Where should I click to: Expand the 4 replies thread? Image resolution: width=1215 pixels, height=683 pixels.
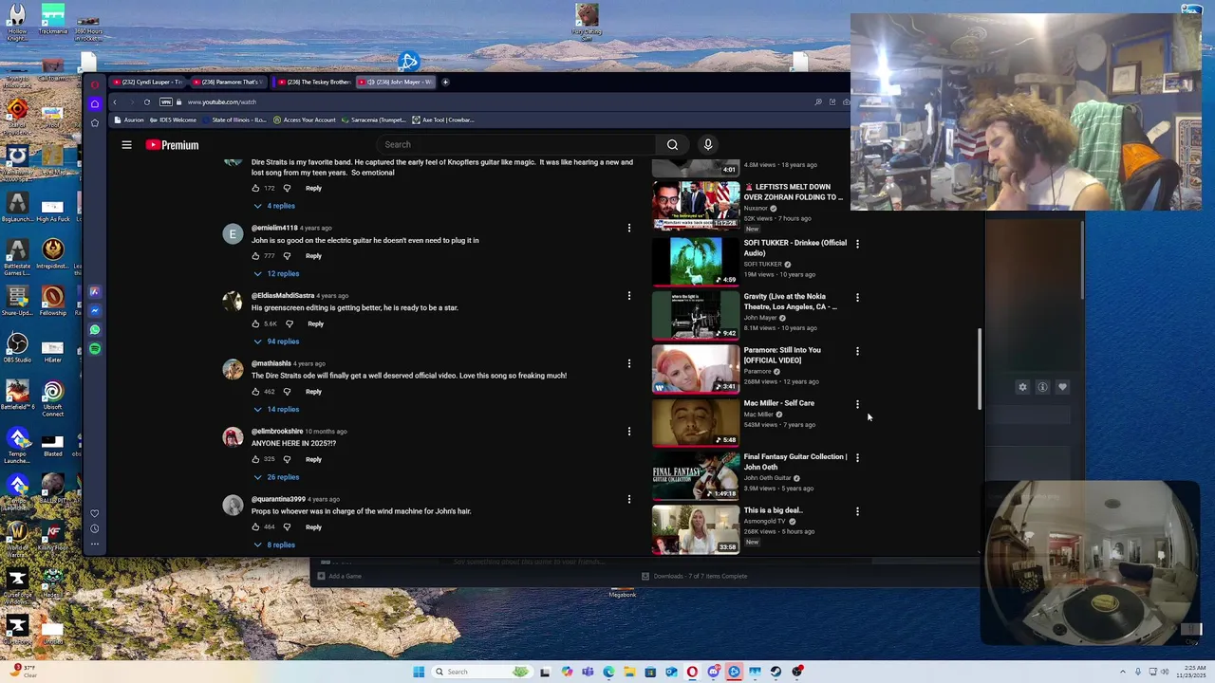pyautogui.click(x=274, y=206)
